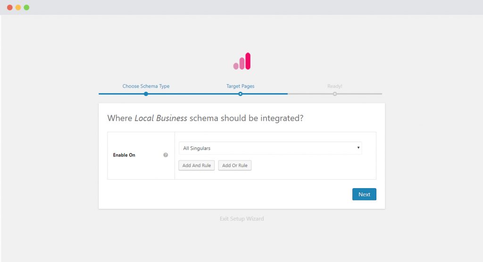
Task: Go to the Choose Schema Type step label
Action: point(146,86)
